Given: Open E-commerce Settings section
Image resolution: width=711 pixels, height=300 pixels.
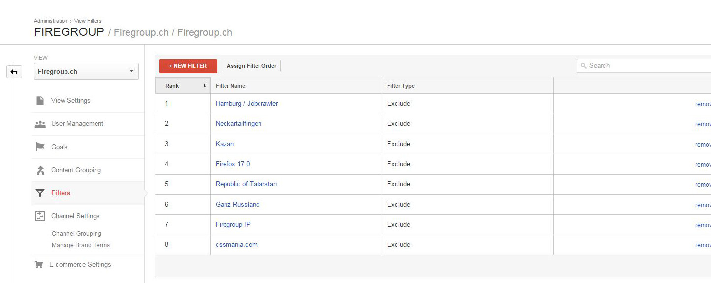Looking at the screenshot, I should tap(80, 264).
